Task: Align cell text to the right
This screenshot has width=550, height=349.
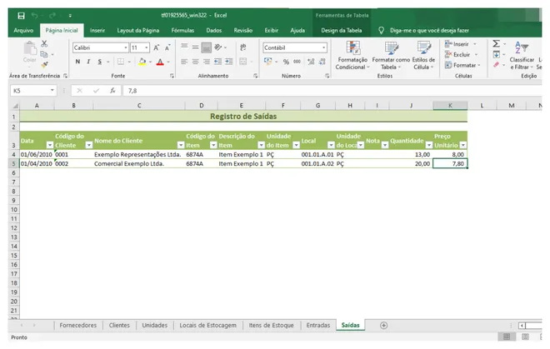Action: [207, 62]
